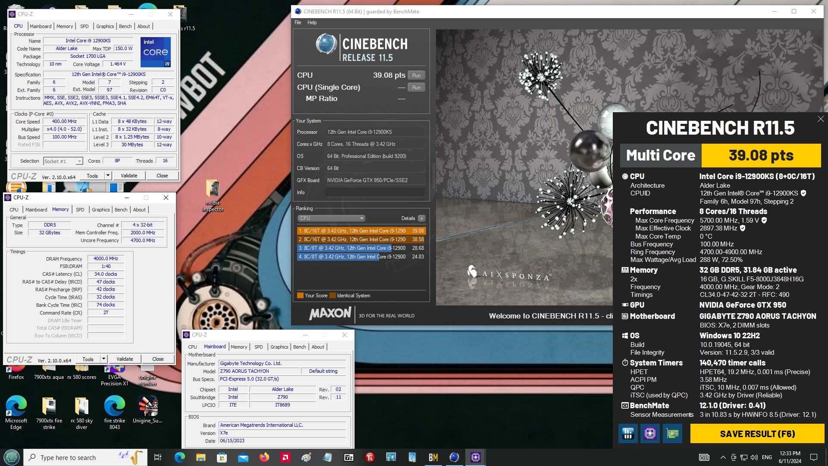Launch EVGA Precision X1 desktop icon

tap(114, 375)
